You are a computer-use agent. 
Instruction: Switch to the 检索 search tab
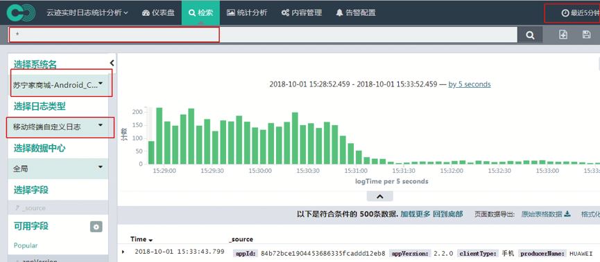click(200, 12)
